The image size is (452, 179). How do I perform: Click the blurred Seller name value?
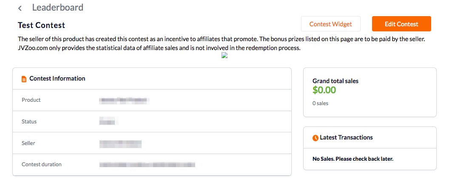(x=120, y=144)
